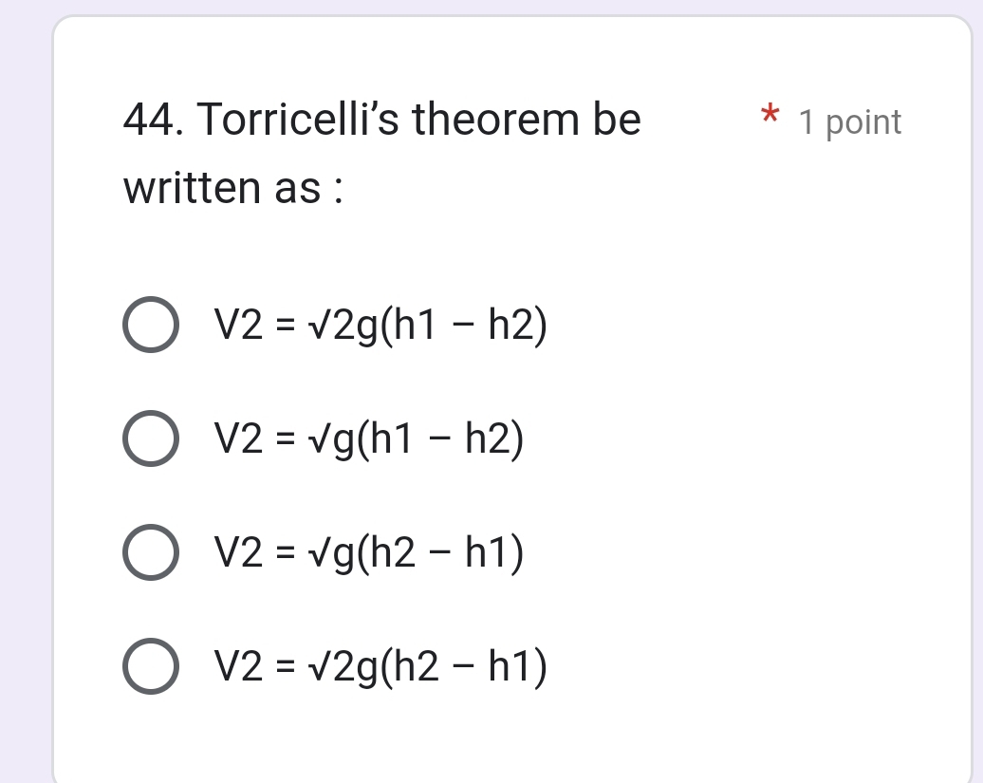
Task: Pick the radio circle for V2 = √g(h2 − h1)
Action: click(150, 553)
